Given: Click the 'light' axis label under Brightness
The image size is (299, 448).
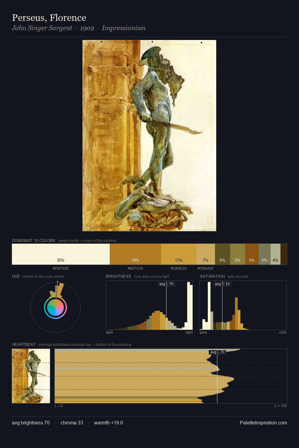Looking at the screenshot, I should click(x=189, y=332).
